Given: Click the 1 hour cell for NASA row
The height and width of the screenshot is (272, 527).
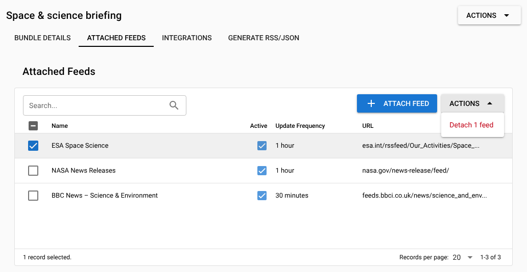Looking at the screenshot, I should coord(284,170).
